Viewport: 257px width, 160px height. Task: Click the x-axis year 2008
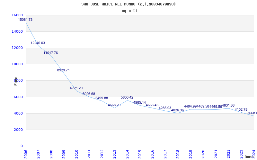51,154
